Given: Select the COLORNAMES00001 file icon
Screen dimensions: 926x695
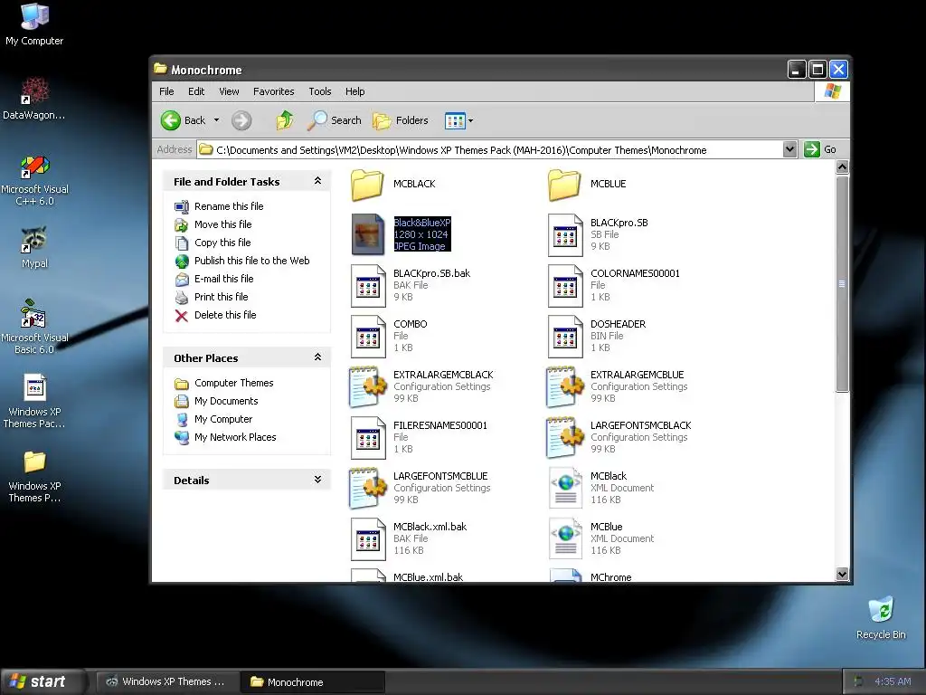Looking at the screenshot, I should [565, 286].
